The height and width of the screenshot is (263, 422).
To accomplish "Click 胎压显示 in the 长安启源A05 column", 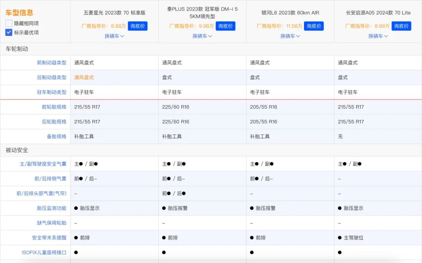I will pyautogui.click(x=354, y=208).
